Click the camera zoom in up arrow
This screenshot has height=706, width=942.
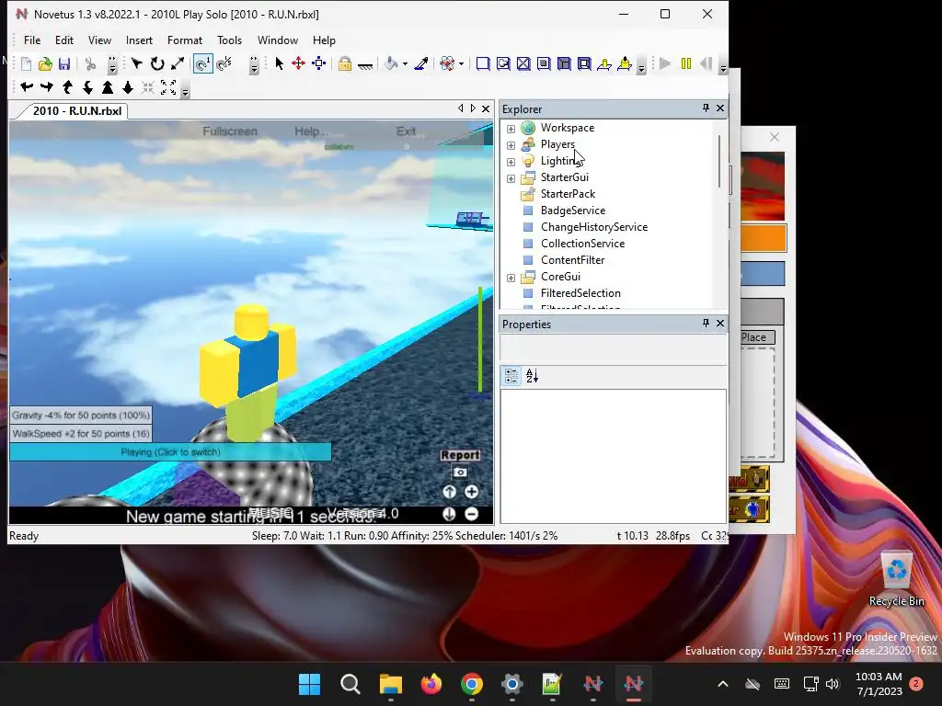(x=108, y=87)
